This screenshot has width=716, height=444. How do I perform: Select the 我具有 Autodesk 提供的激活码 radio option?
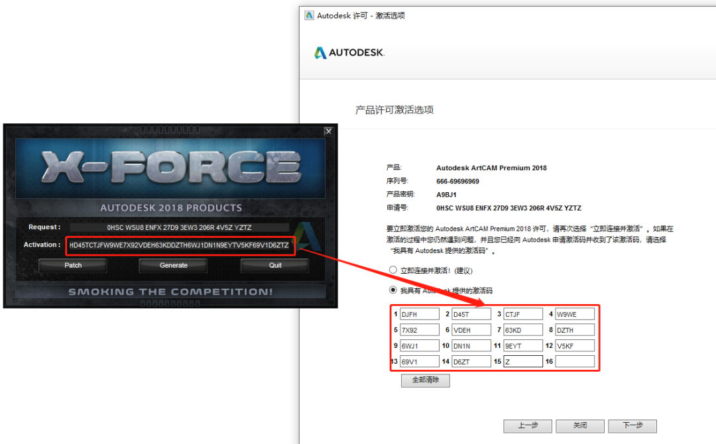[x=392, y=290]
